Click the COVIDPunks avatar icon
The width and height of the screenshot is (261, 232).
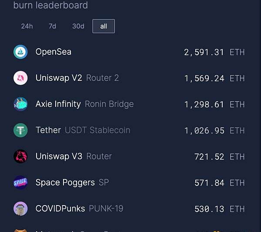20,209
